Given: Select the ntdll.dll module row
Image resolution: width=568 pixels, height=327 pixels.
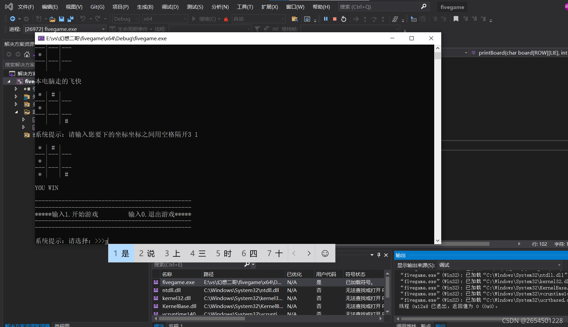Looking at the screenshot, I should click(x=268, y=290).
